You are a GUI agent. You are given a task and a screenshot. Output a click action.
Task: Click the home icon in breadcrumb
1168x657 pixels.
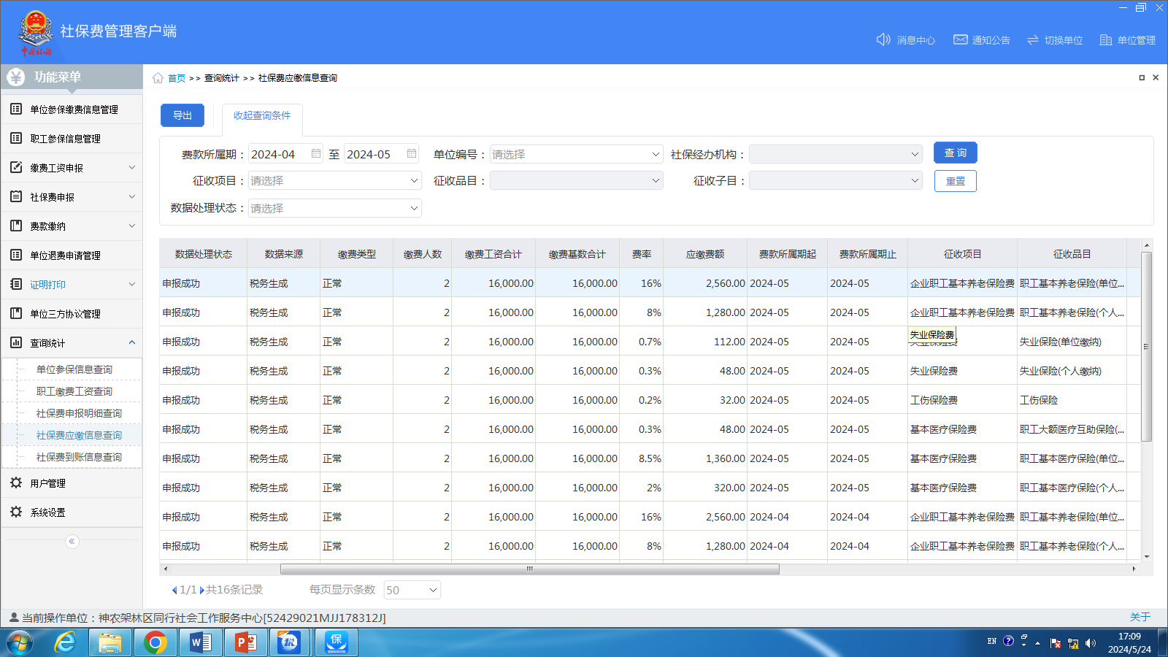pos(158,78)
